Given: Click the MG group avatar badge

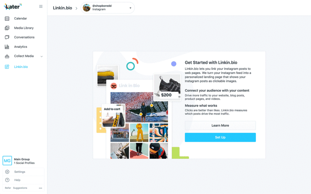Looking at the screenshot, I should point(7,161).
